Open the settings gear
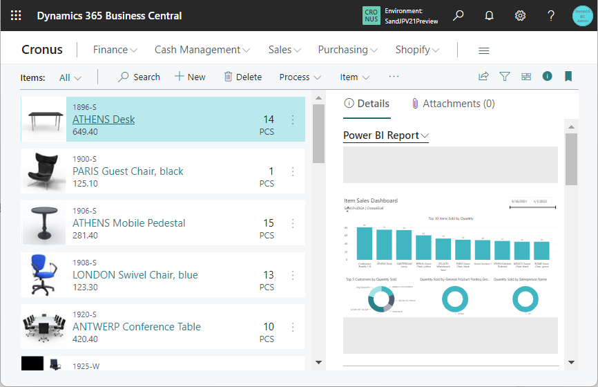The image size is (598, 387). [x=520, y=16]
